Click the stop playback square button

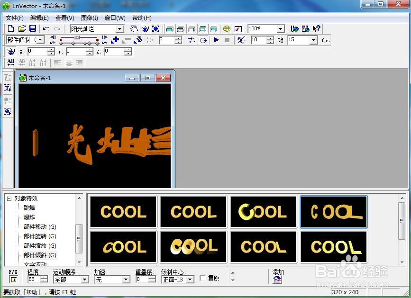[227, 40]
